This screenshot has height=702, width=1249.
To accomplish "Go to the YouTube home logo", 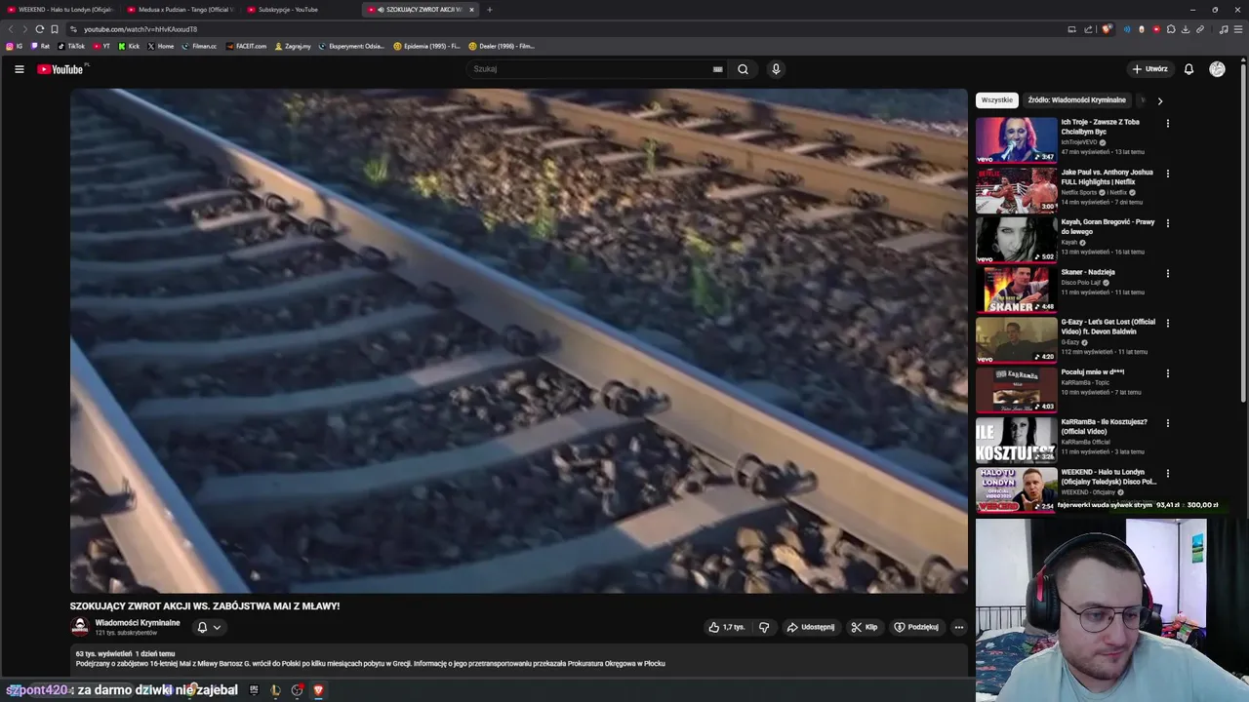I will click(x=61, y=69).
